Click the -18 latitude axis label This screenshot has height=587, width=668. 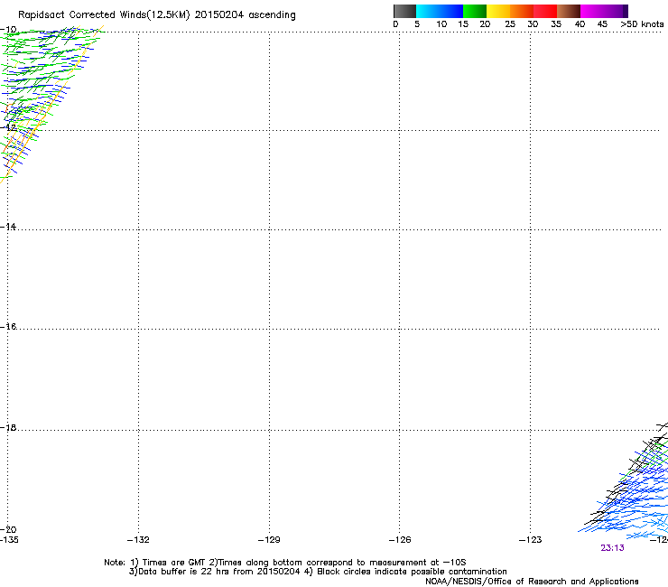[8, 427]
